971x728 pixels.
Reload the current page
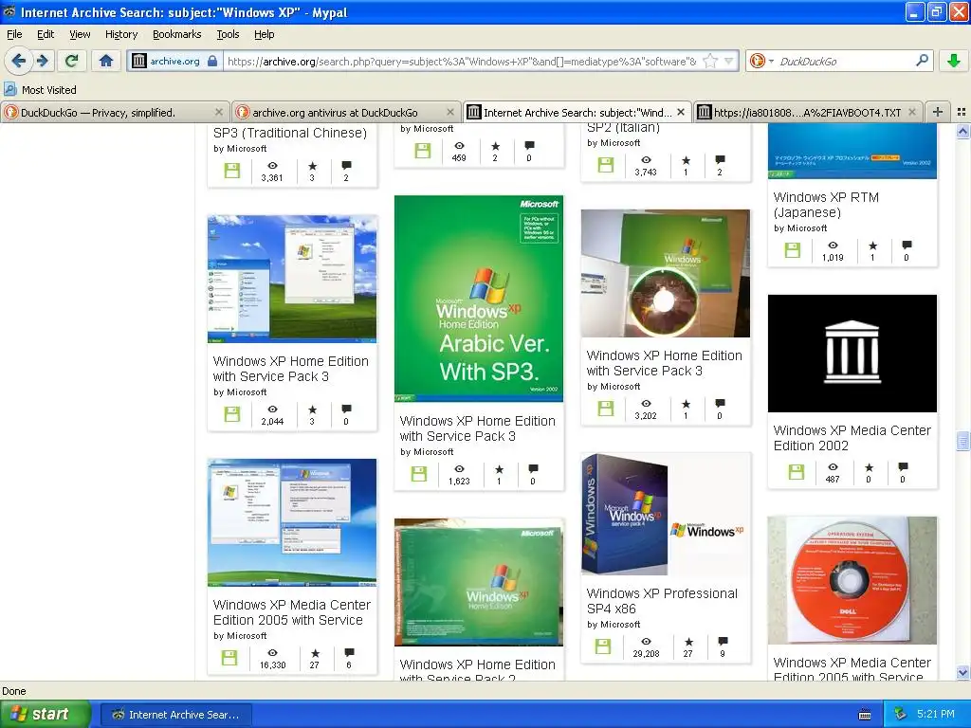coord(71,61)
